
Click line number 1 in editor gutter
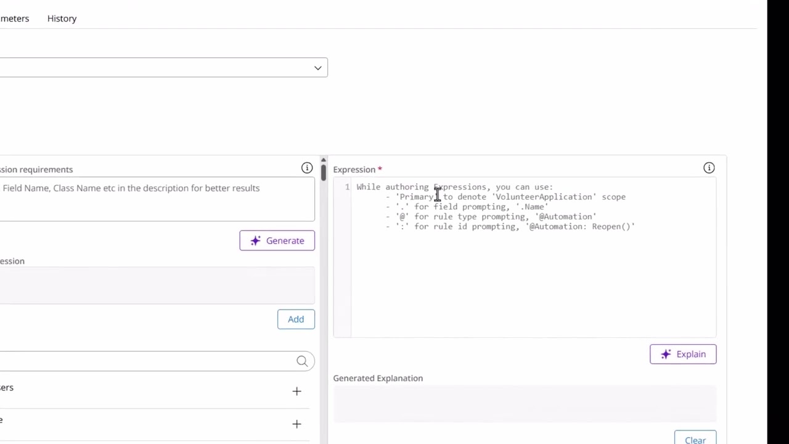(347, 187)
